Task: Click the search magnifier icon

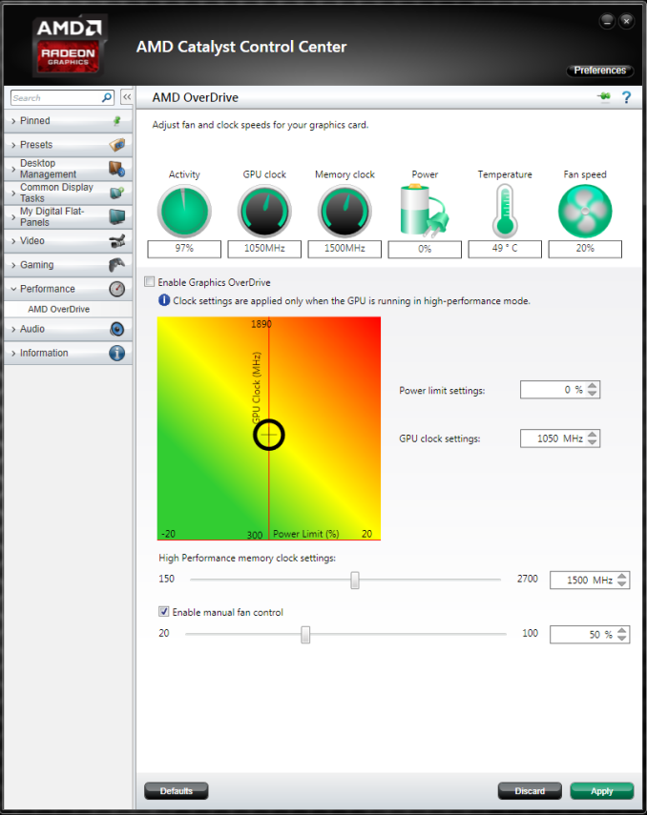Action: click(x=107, y=97)
